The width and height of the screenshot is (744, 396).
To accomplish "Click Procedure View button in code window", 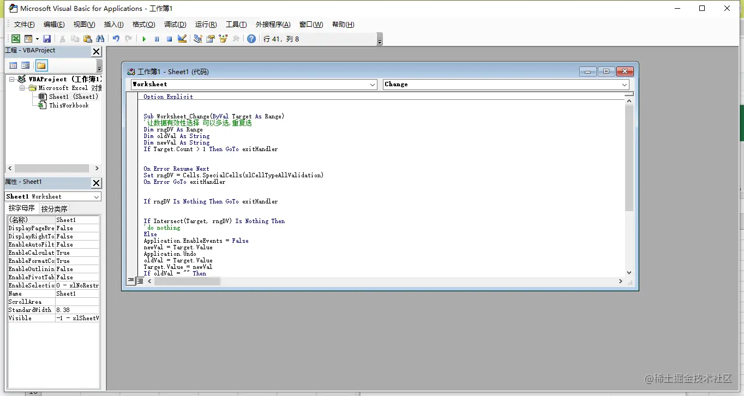I will pyautogui.click(x=131, y=281).
